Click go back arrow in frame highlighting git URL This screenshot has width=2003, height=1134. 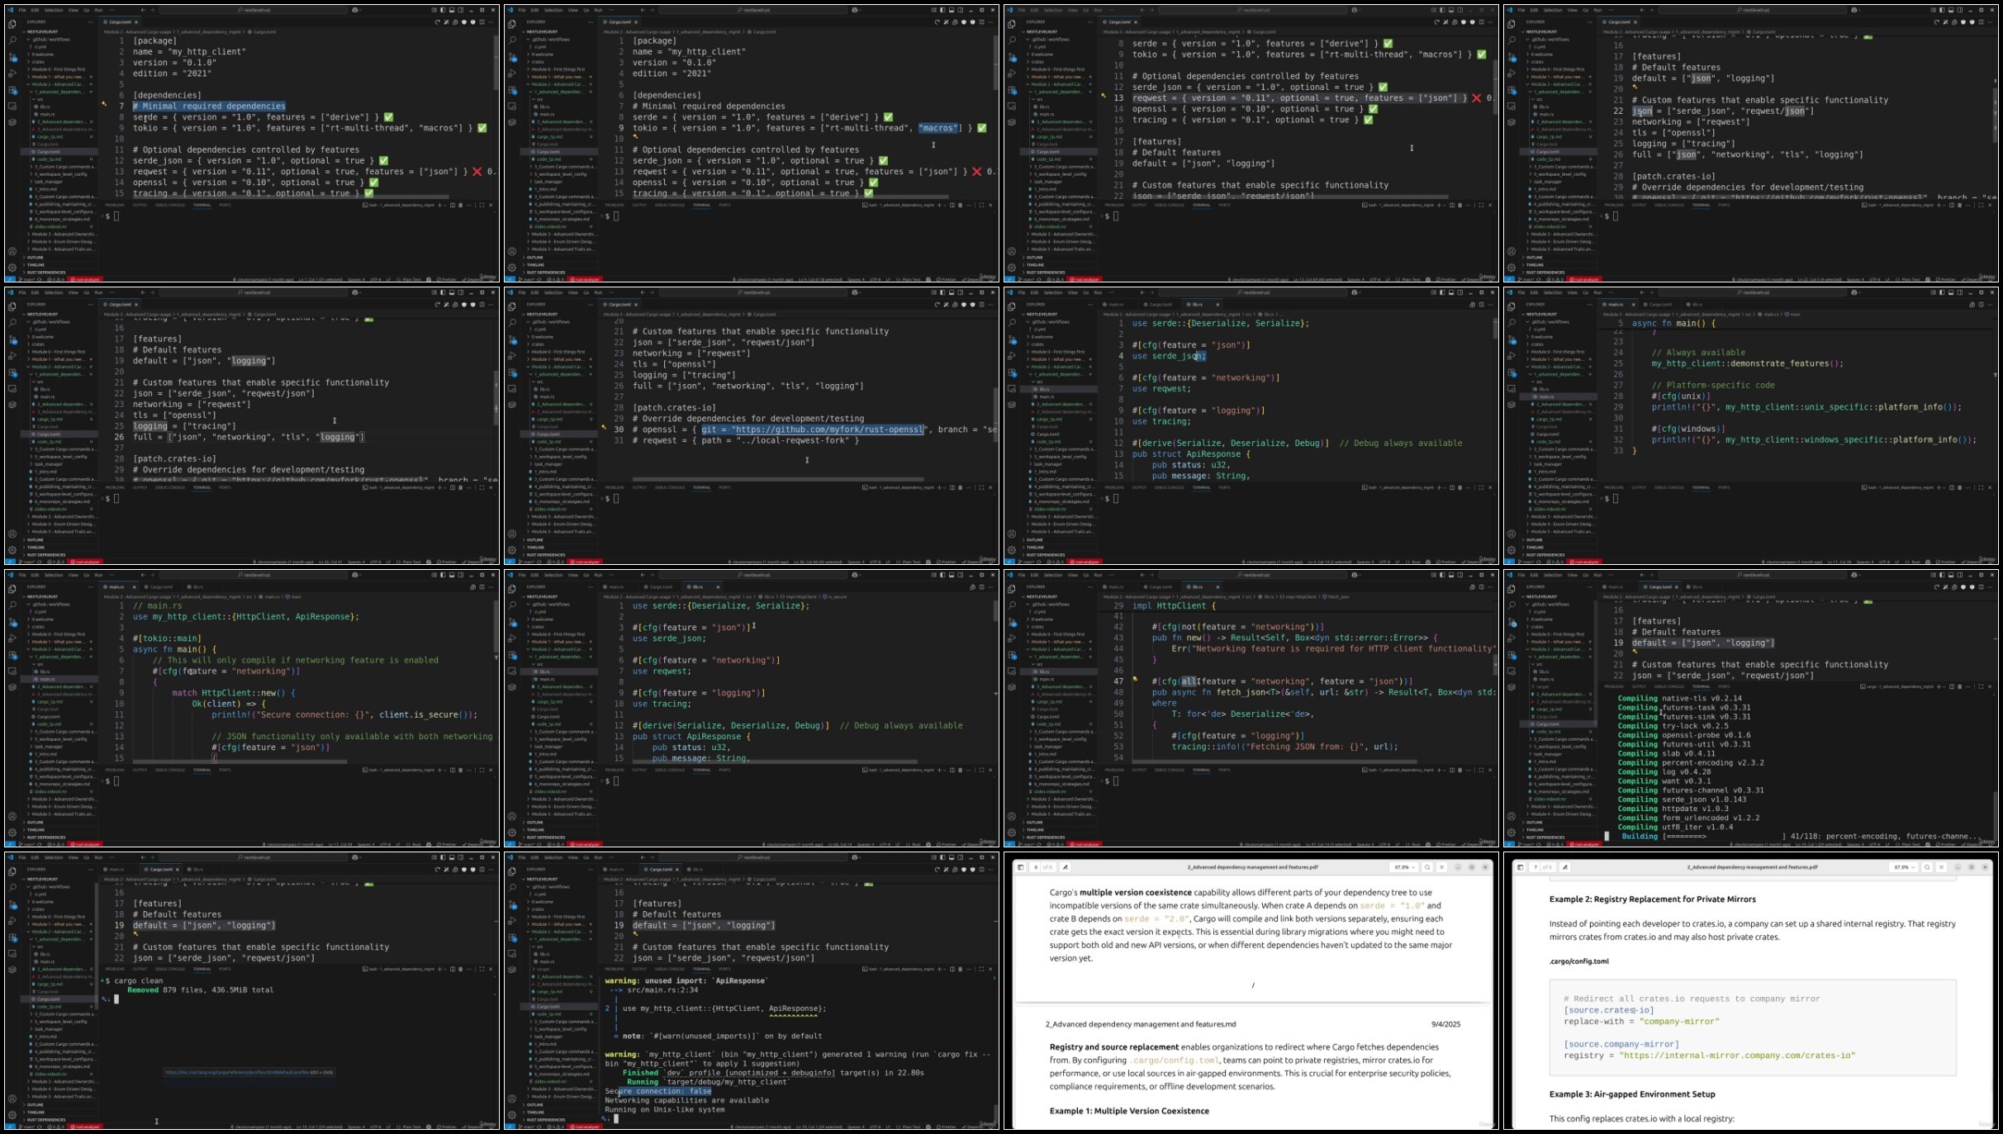[x=642, y=292]
